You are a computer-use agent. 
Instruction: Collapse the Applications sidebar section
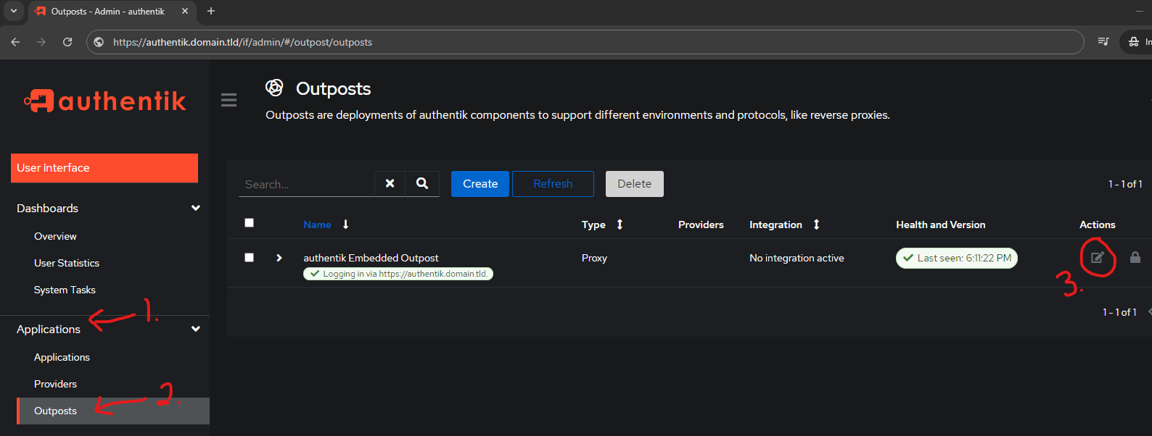(195, 329)
